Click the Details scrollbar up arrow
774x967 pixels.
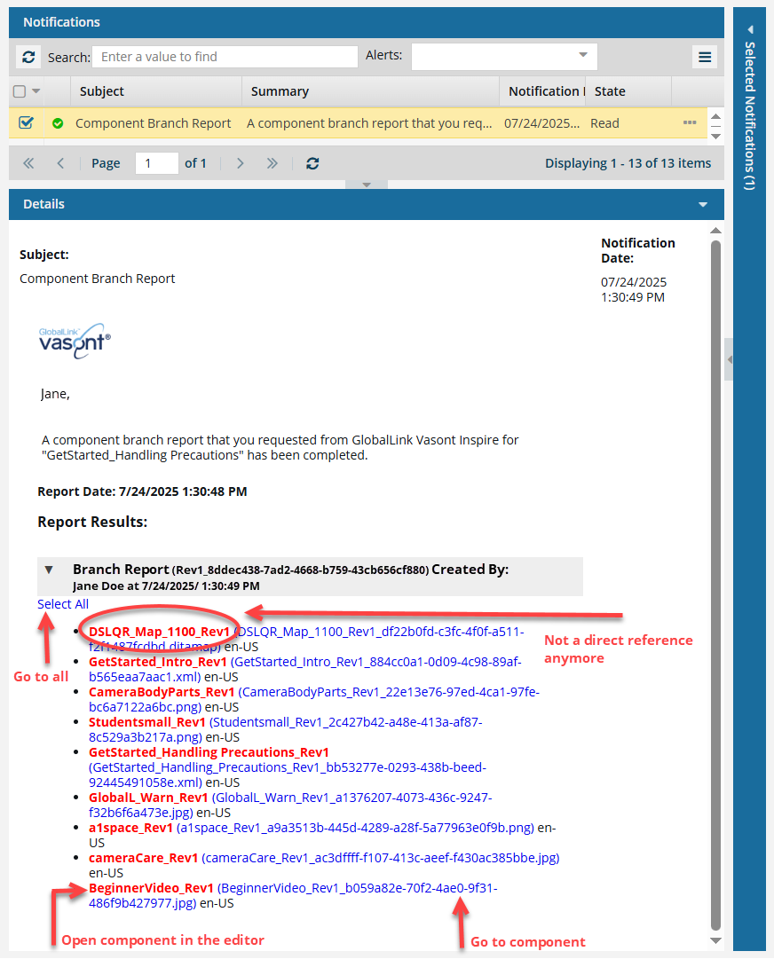(x=715, y=231)
